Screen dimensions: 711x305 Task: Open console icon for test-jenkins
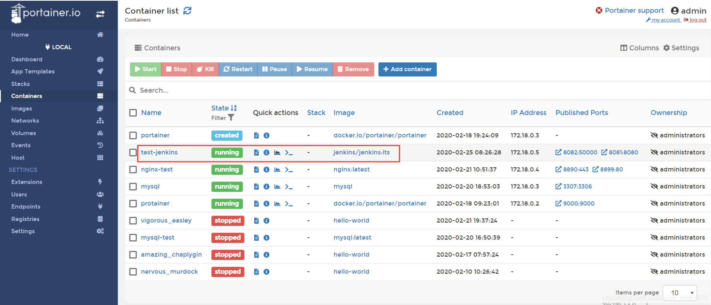coord(289,152)
